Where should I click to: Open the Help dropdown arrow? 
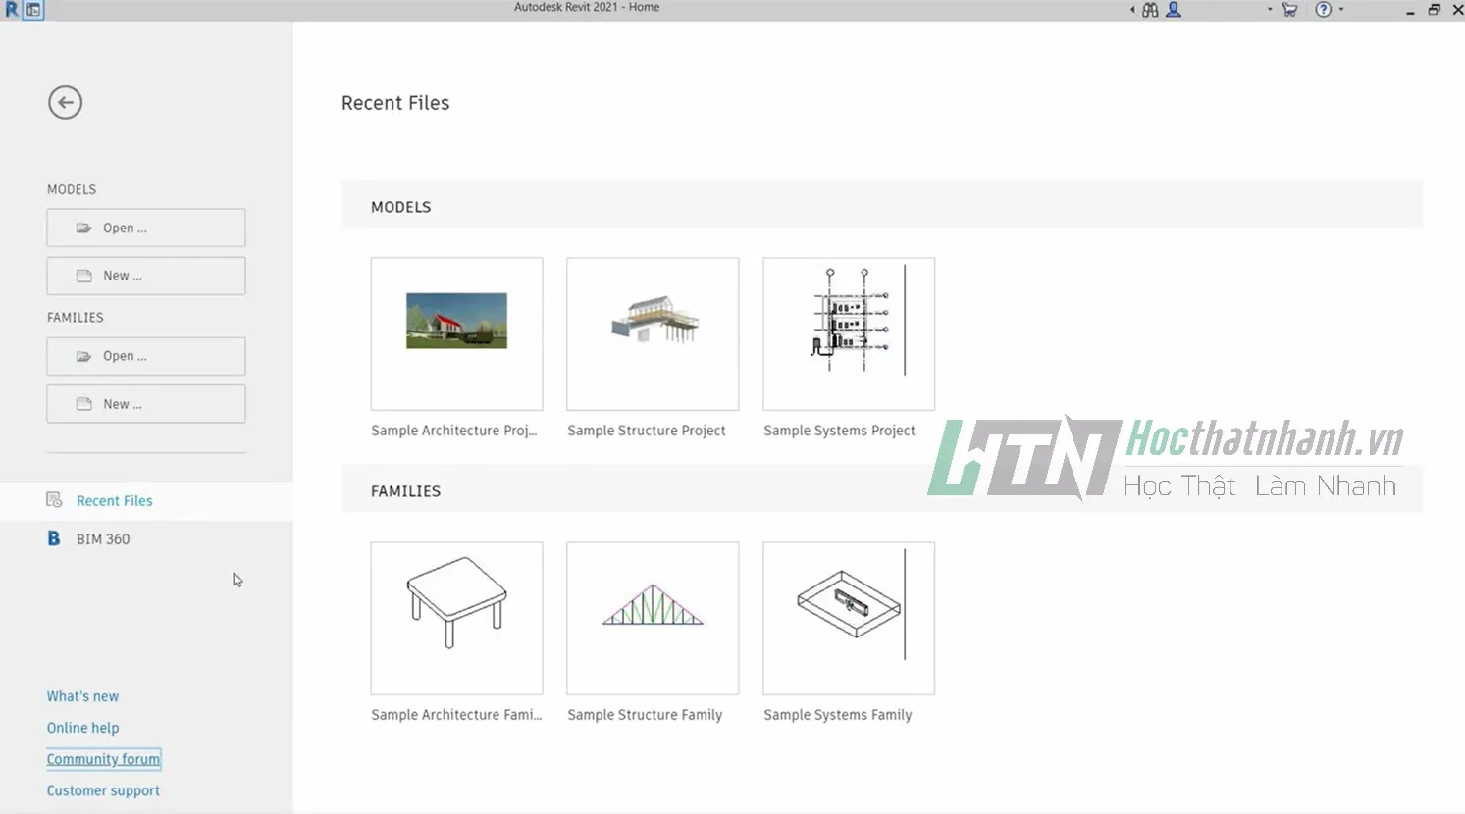(x=1340, y=10)
